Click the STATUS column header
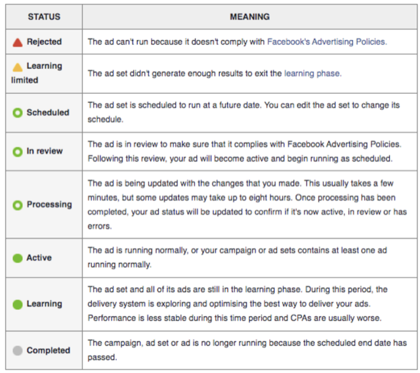 (44, 16)
